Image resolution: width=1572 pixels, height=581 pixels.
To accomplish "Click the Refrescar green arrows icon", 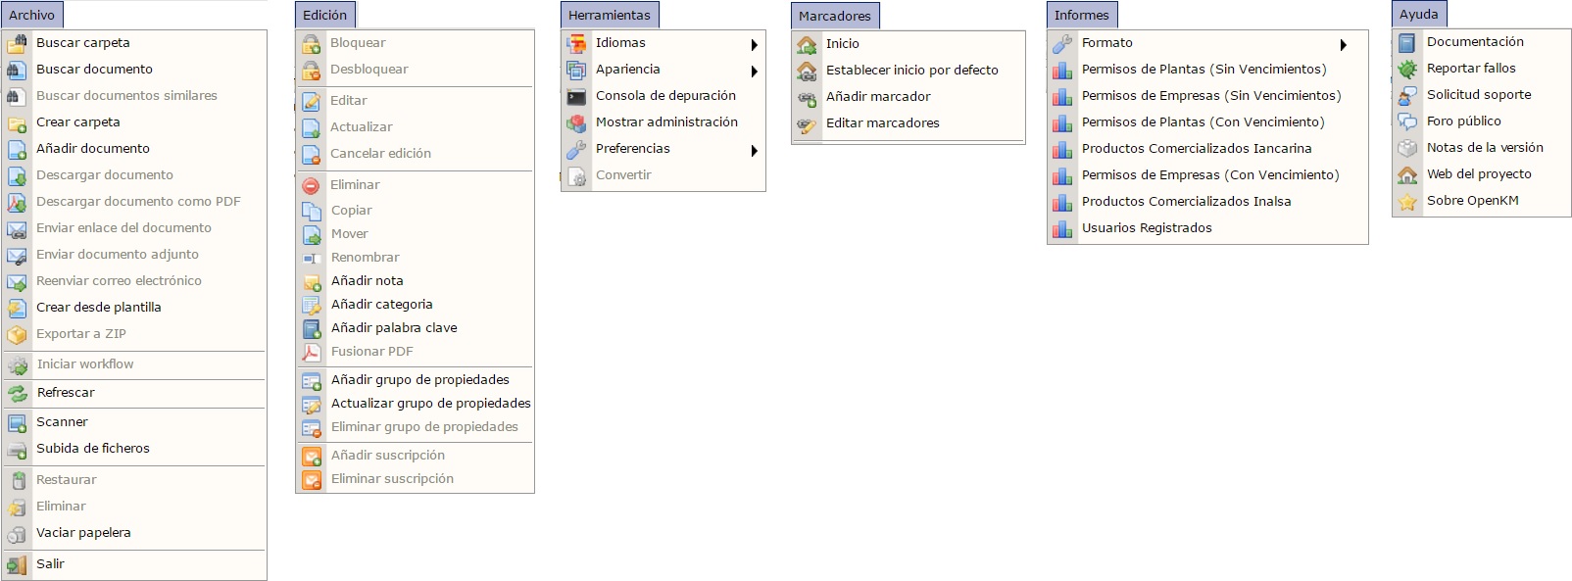I will point(17,393).
